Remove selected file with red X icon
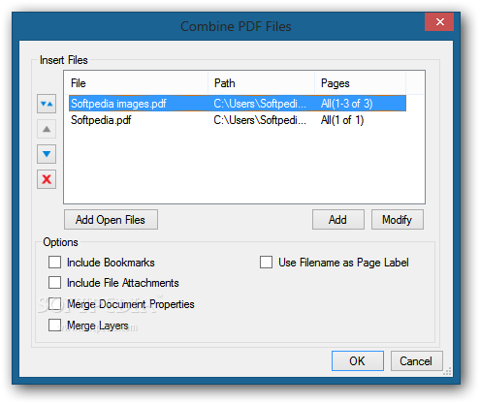This screenshot has width=480, height=404. pyautogui.click(x=47, y=179)
